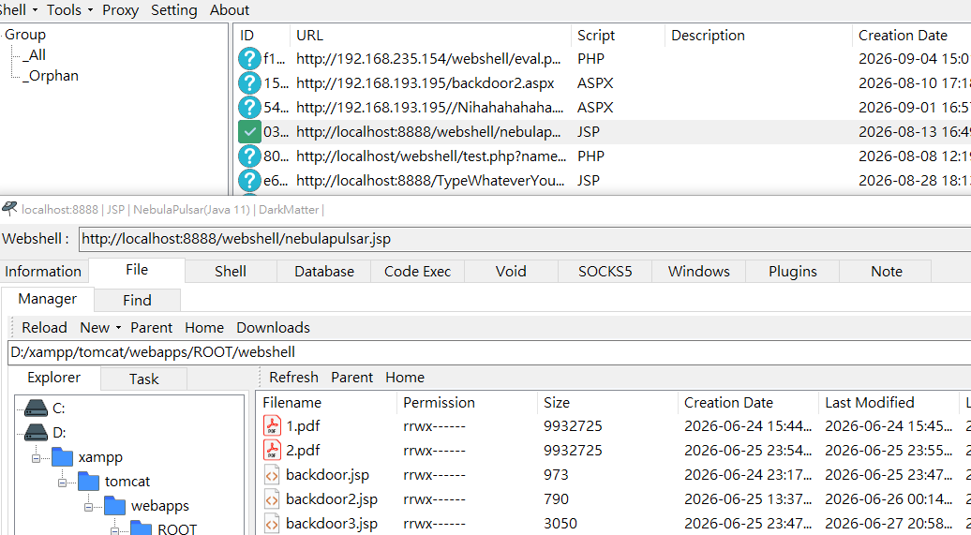The height and width of the screenshot is (535, 971).
Task: Click the xampp folder icon
Action: [x=62, y=457]
